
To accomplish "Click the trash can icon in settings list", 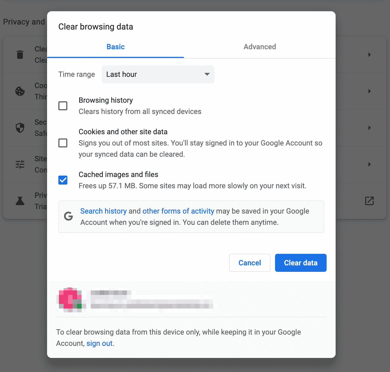I will [20, 55].
